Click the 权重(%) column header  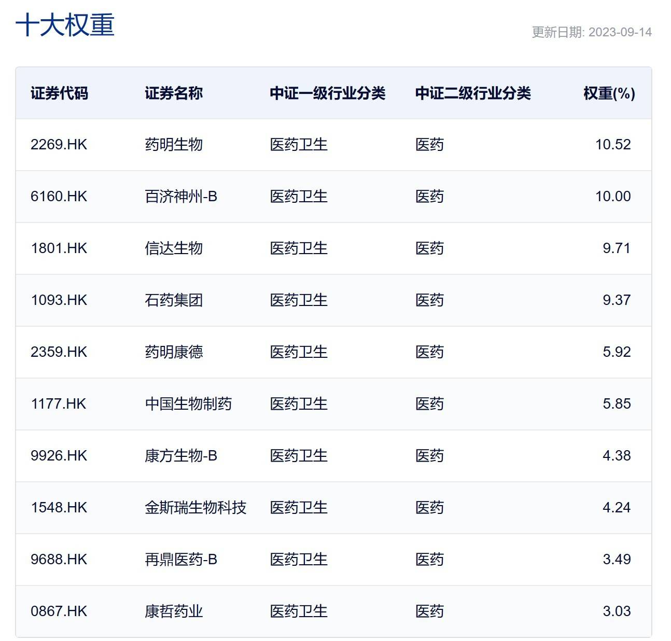tap(609, 93)
